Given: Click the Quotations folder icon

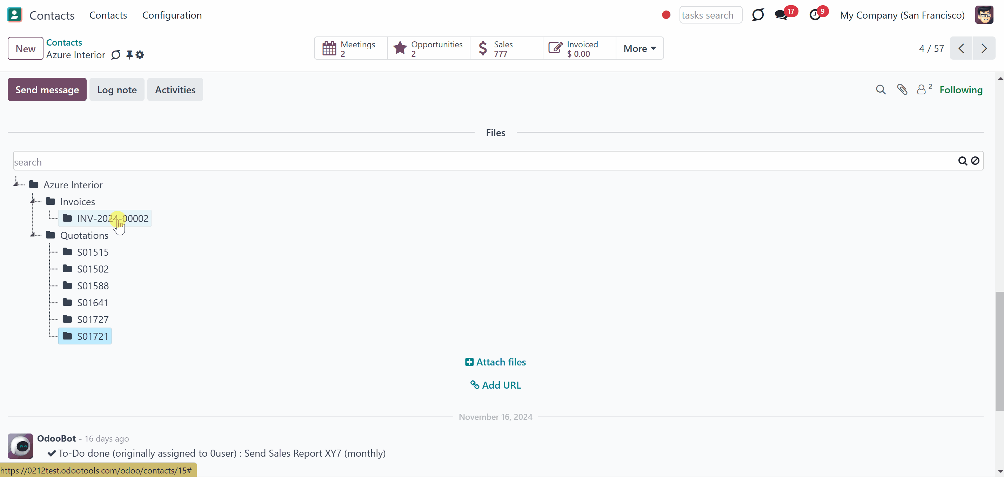Looking at the screenshot, I should [51, 235].
